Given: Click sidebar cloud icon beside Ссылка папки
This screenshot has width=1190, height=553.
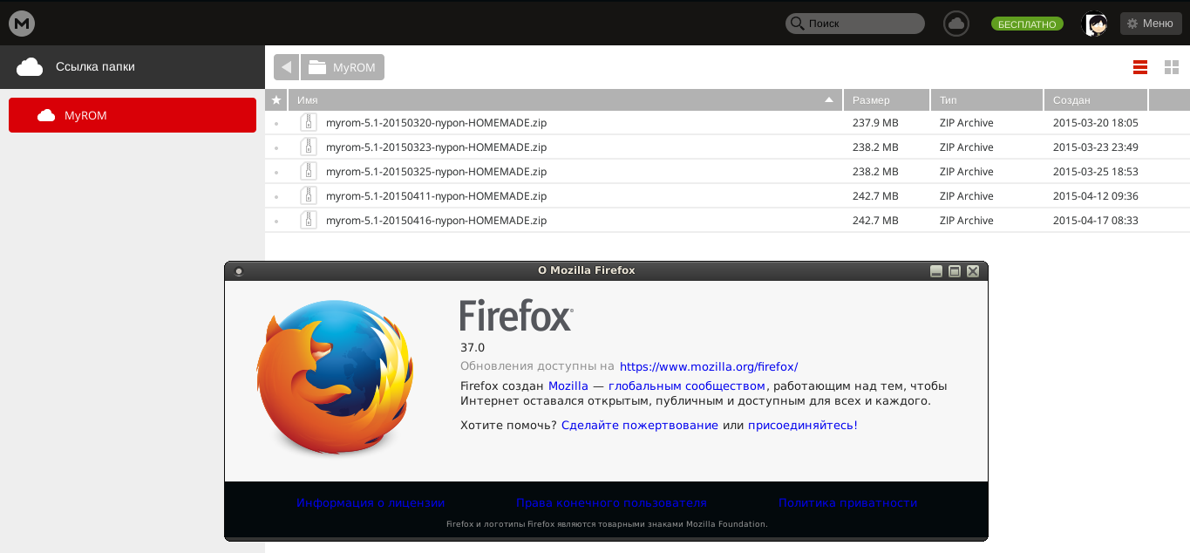Looking at the screenshot, I should [30, 66].
